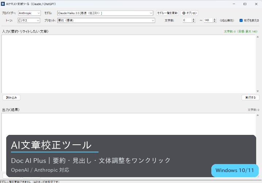Click the (0なら無効) hint text

(227, 20)
